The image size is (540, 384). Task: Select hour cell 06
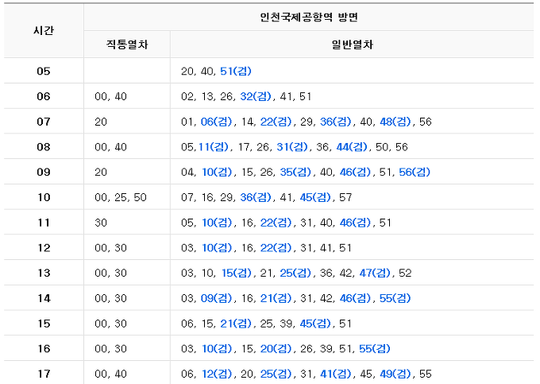click(44, 96)
